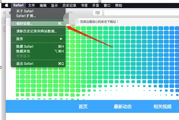Open the Apple menu
Viewport: 179px width, 120px height.
click(x=7, y=5)
